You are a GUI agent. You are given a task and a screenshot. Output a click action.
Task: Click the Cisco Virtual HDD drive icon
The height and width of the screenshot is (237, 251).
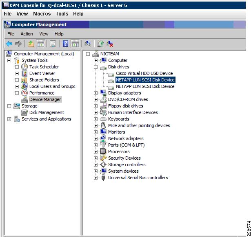(111, 75)
